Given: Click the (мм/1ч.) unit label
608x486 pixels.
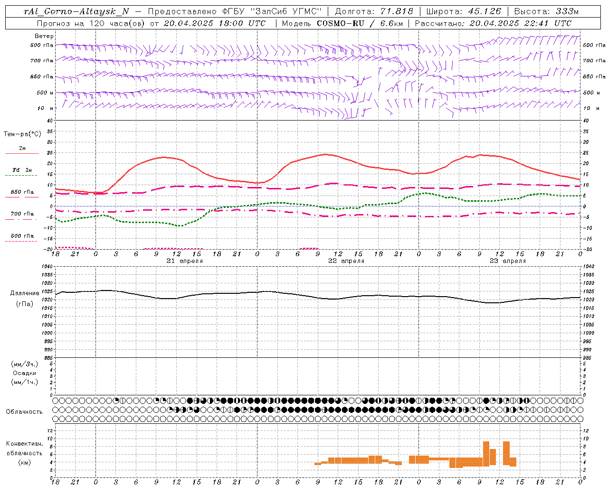Looking at the screenshot, I should coord(24,382).
